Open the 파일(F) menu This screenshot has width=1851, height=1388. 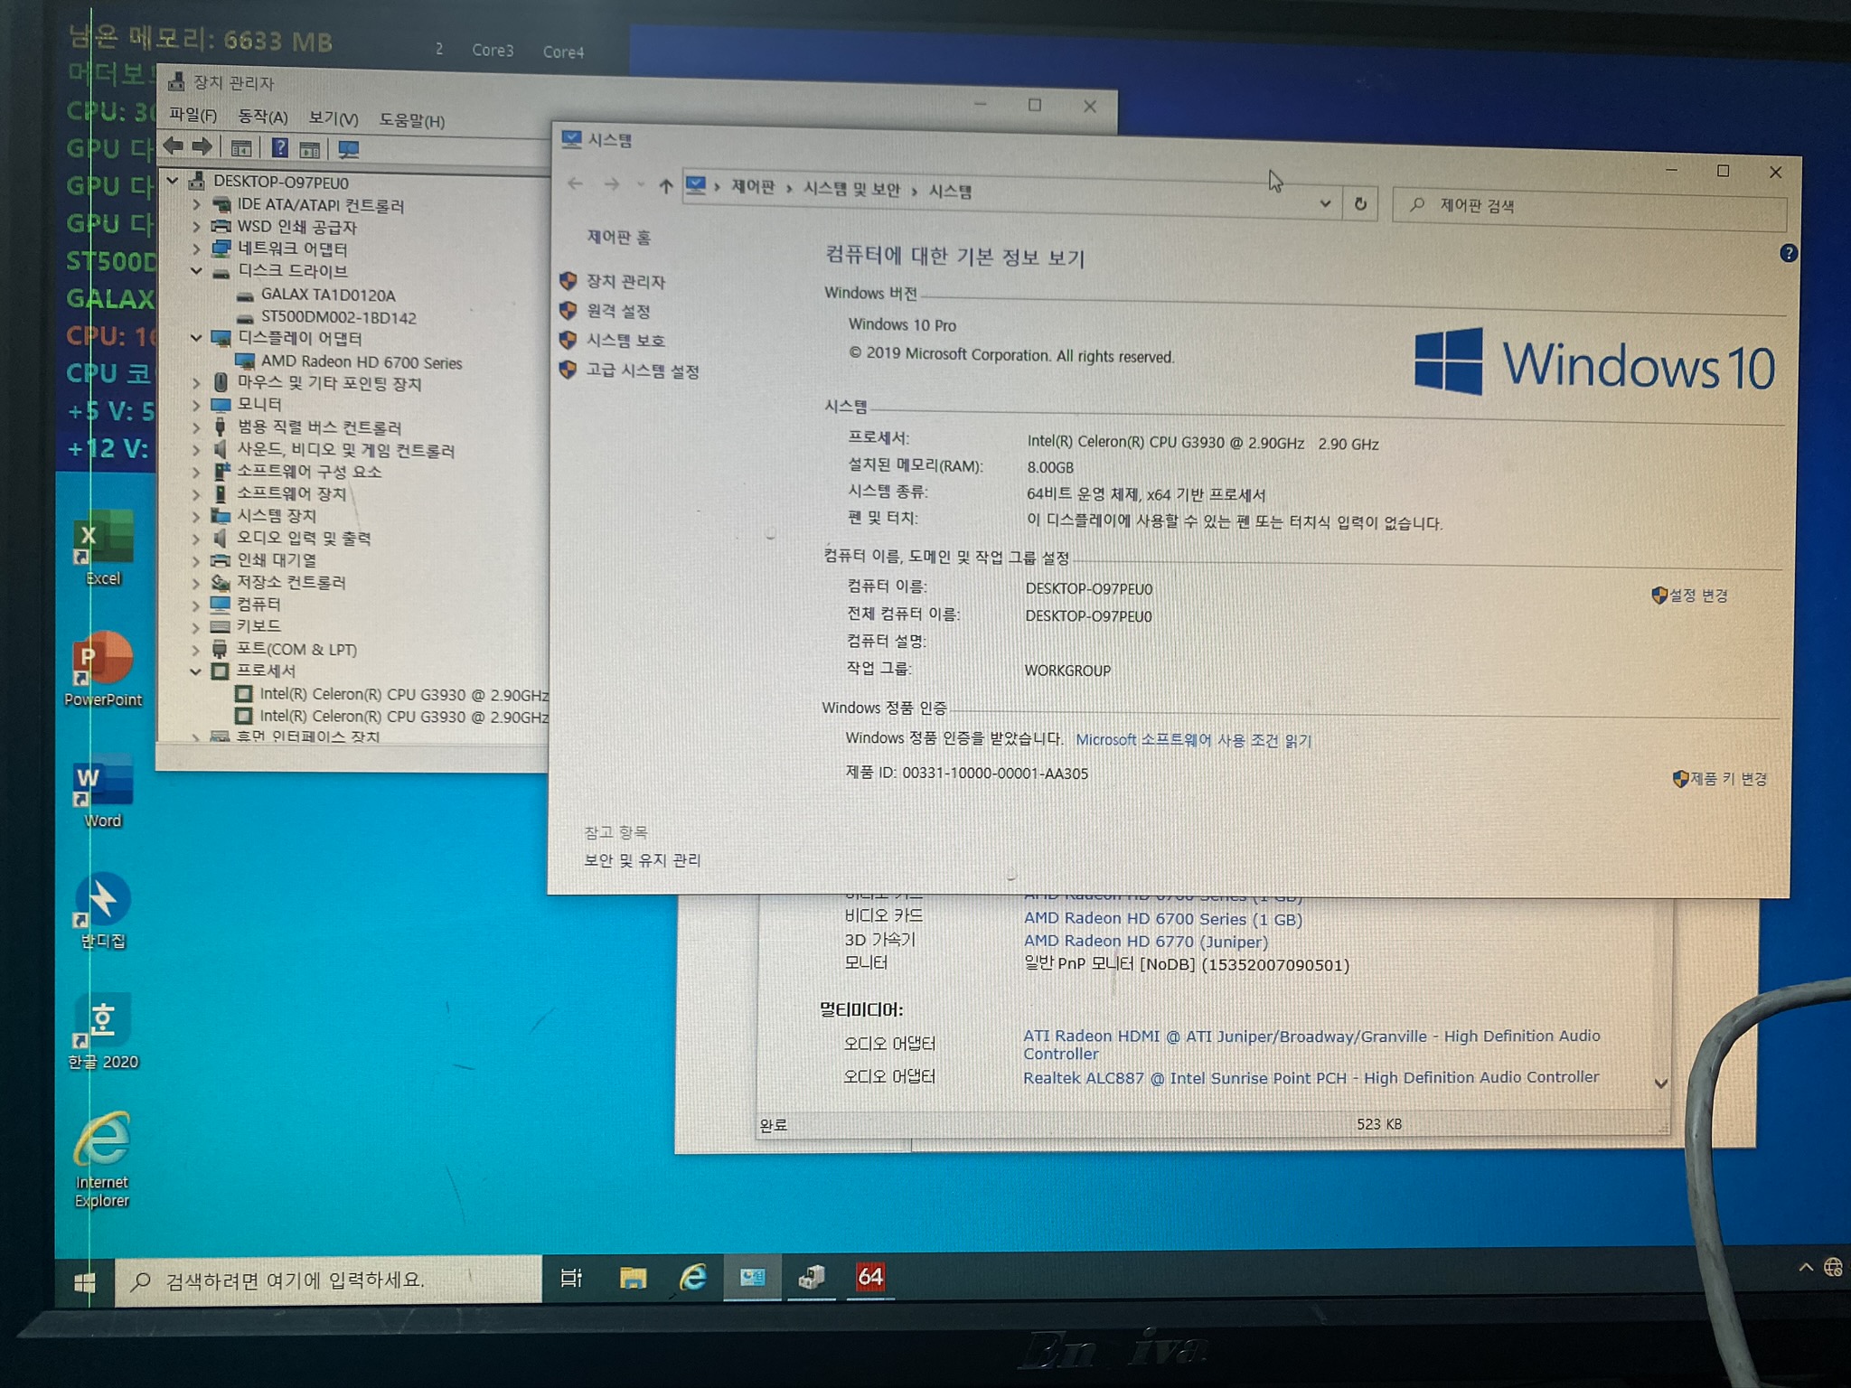pyautogui.click(x=193, y=115)
